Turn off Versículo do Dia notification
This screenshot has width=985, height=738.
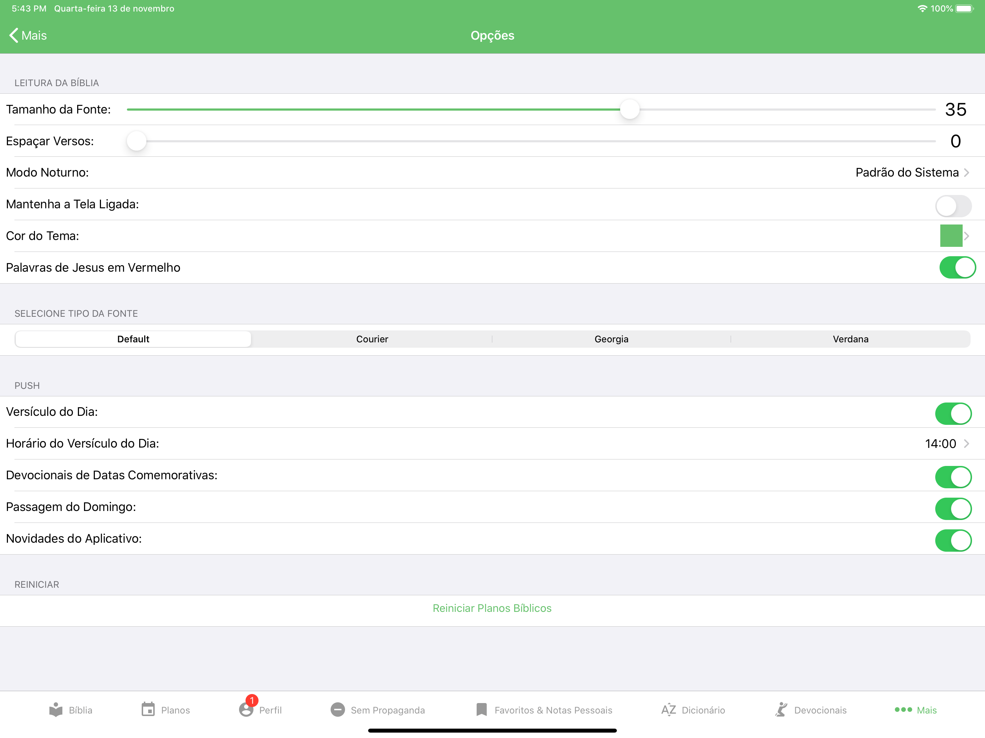(x=953, y=414)
